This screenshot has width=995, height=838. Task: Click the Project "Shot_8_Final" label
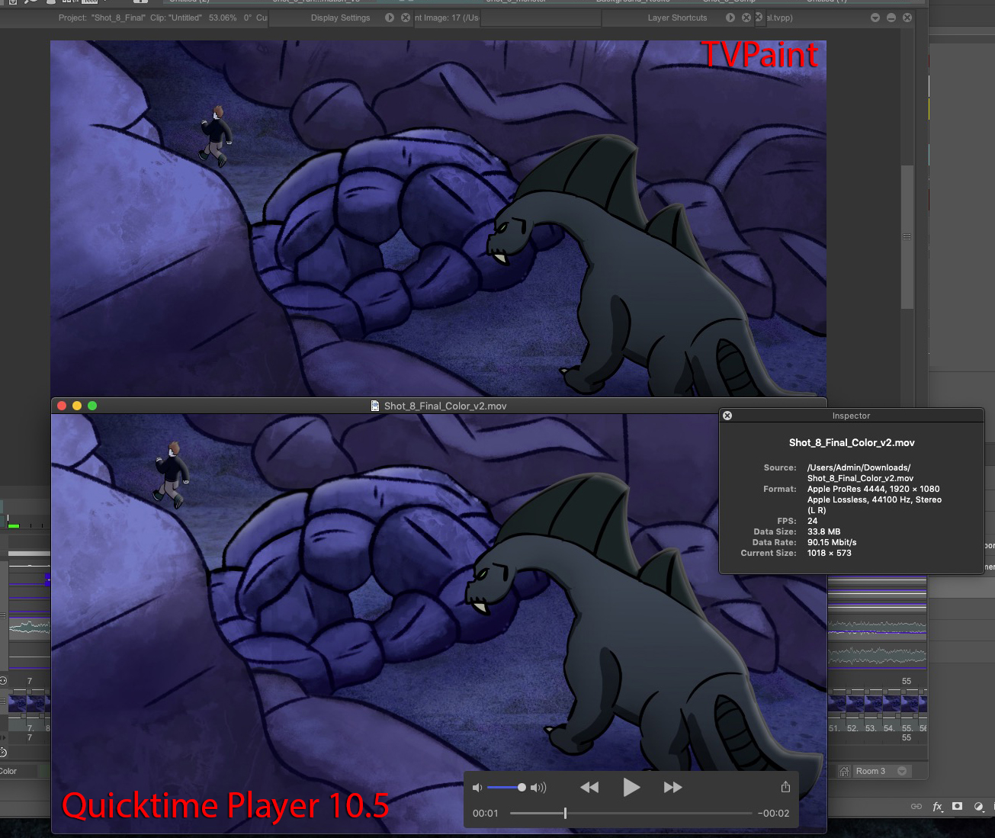(x=102, y=18)
